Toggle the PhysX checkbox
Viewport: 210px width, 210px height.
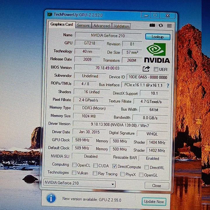[122, 174]
